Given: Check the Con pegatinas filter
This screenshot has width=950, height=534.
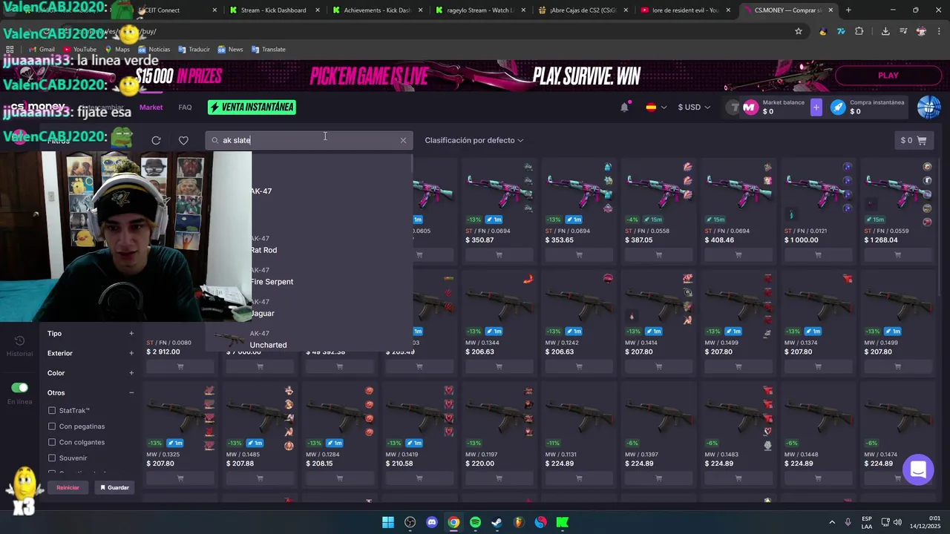Looking at the screenshot, I should (x=52, y=426).
